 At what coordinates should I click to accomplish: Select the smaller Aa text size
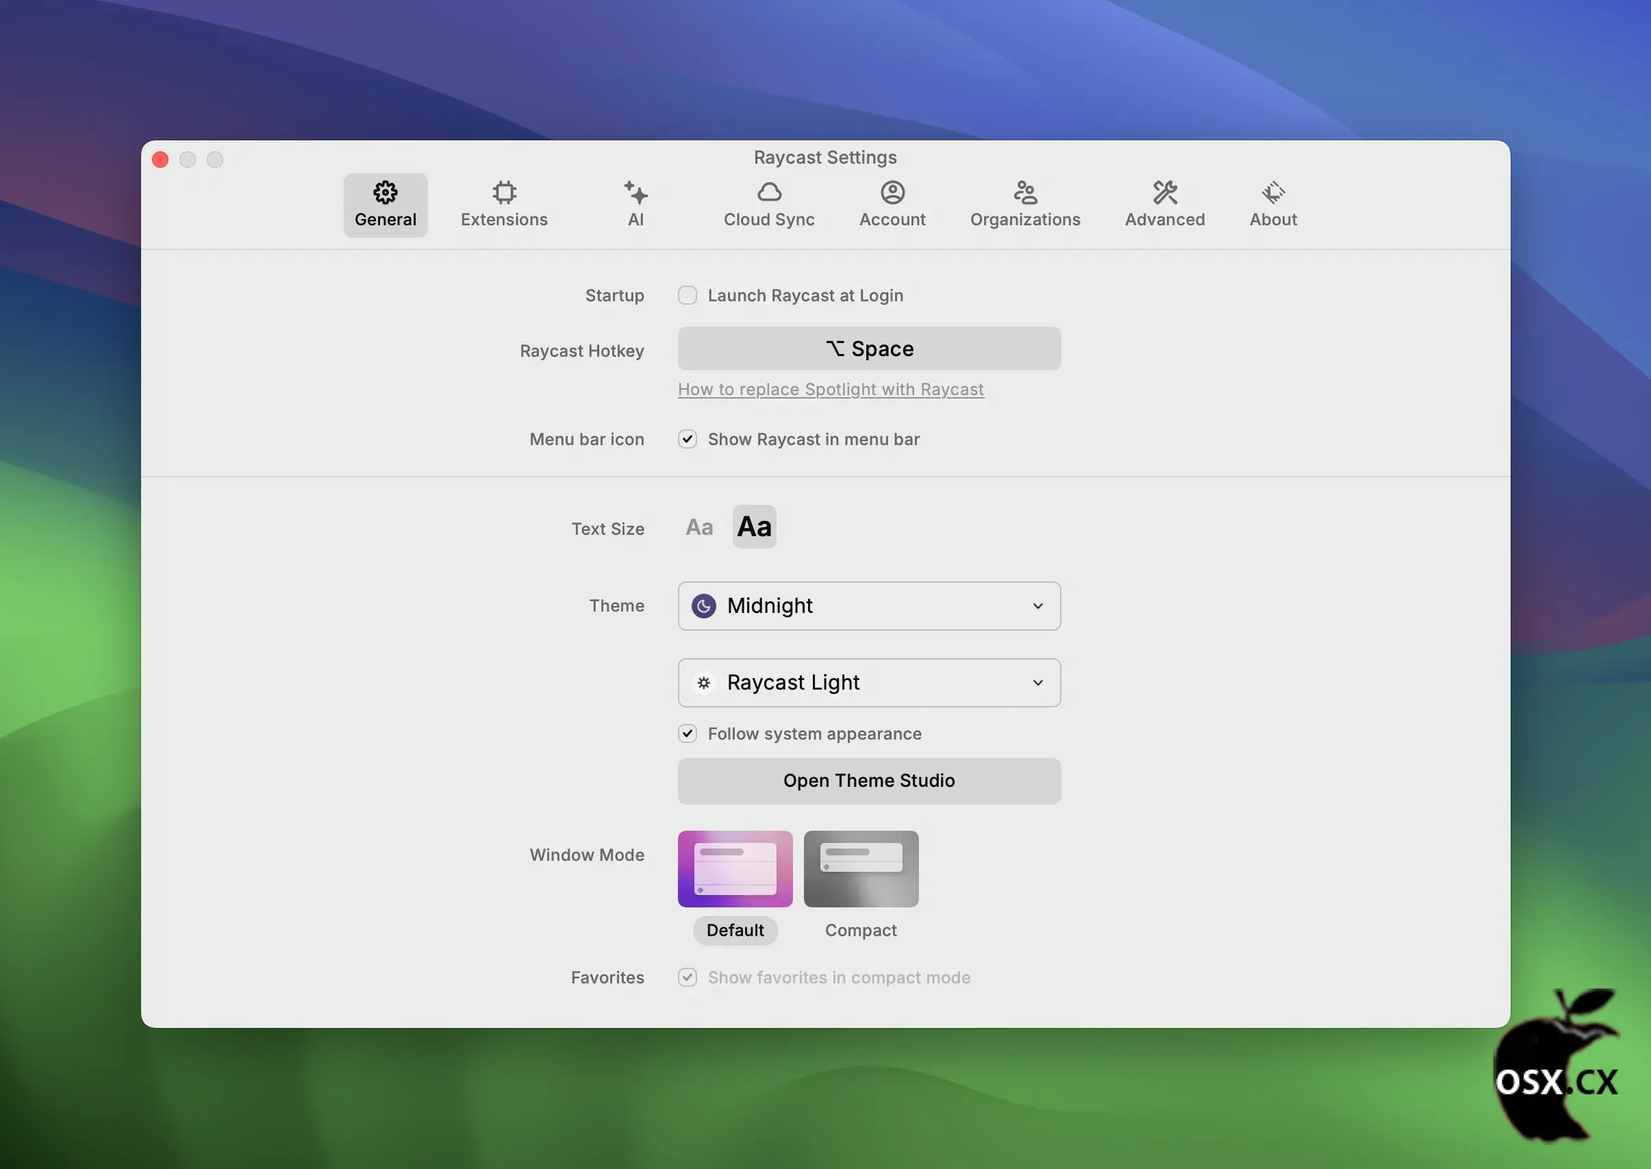(x=699, y=527)
